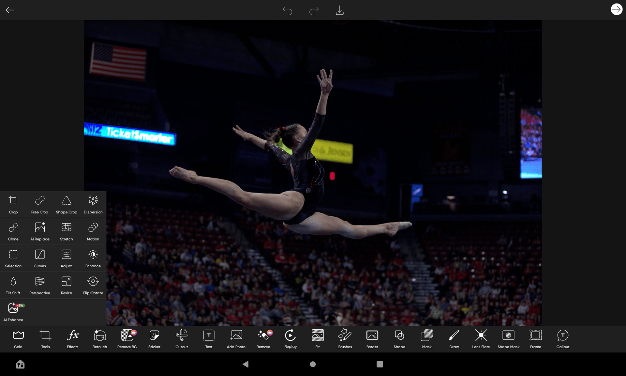Expand the Effects options panel

(72, 339)
